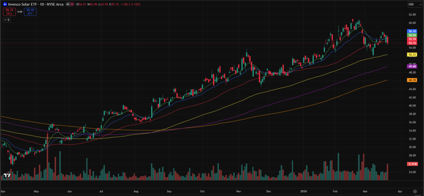The image size is (424, 196).
Task: Click the red 55.15 last price label
Action: pos(412,43)
